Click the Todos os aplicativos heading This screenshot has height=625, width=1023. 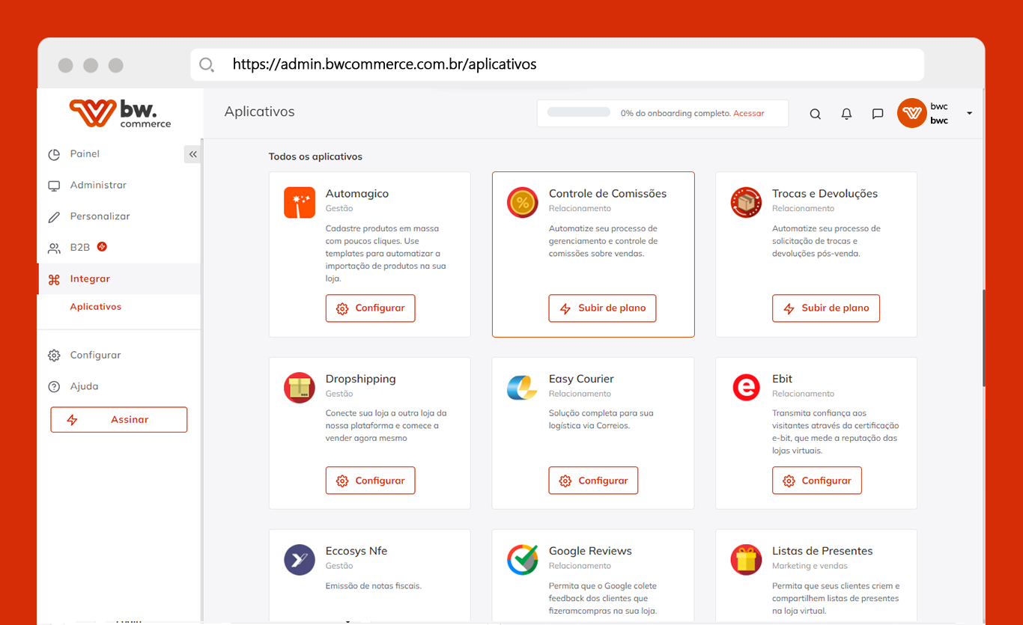(315, 157)
